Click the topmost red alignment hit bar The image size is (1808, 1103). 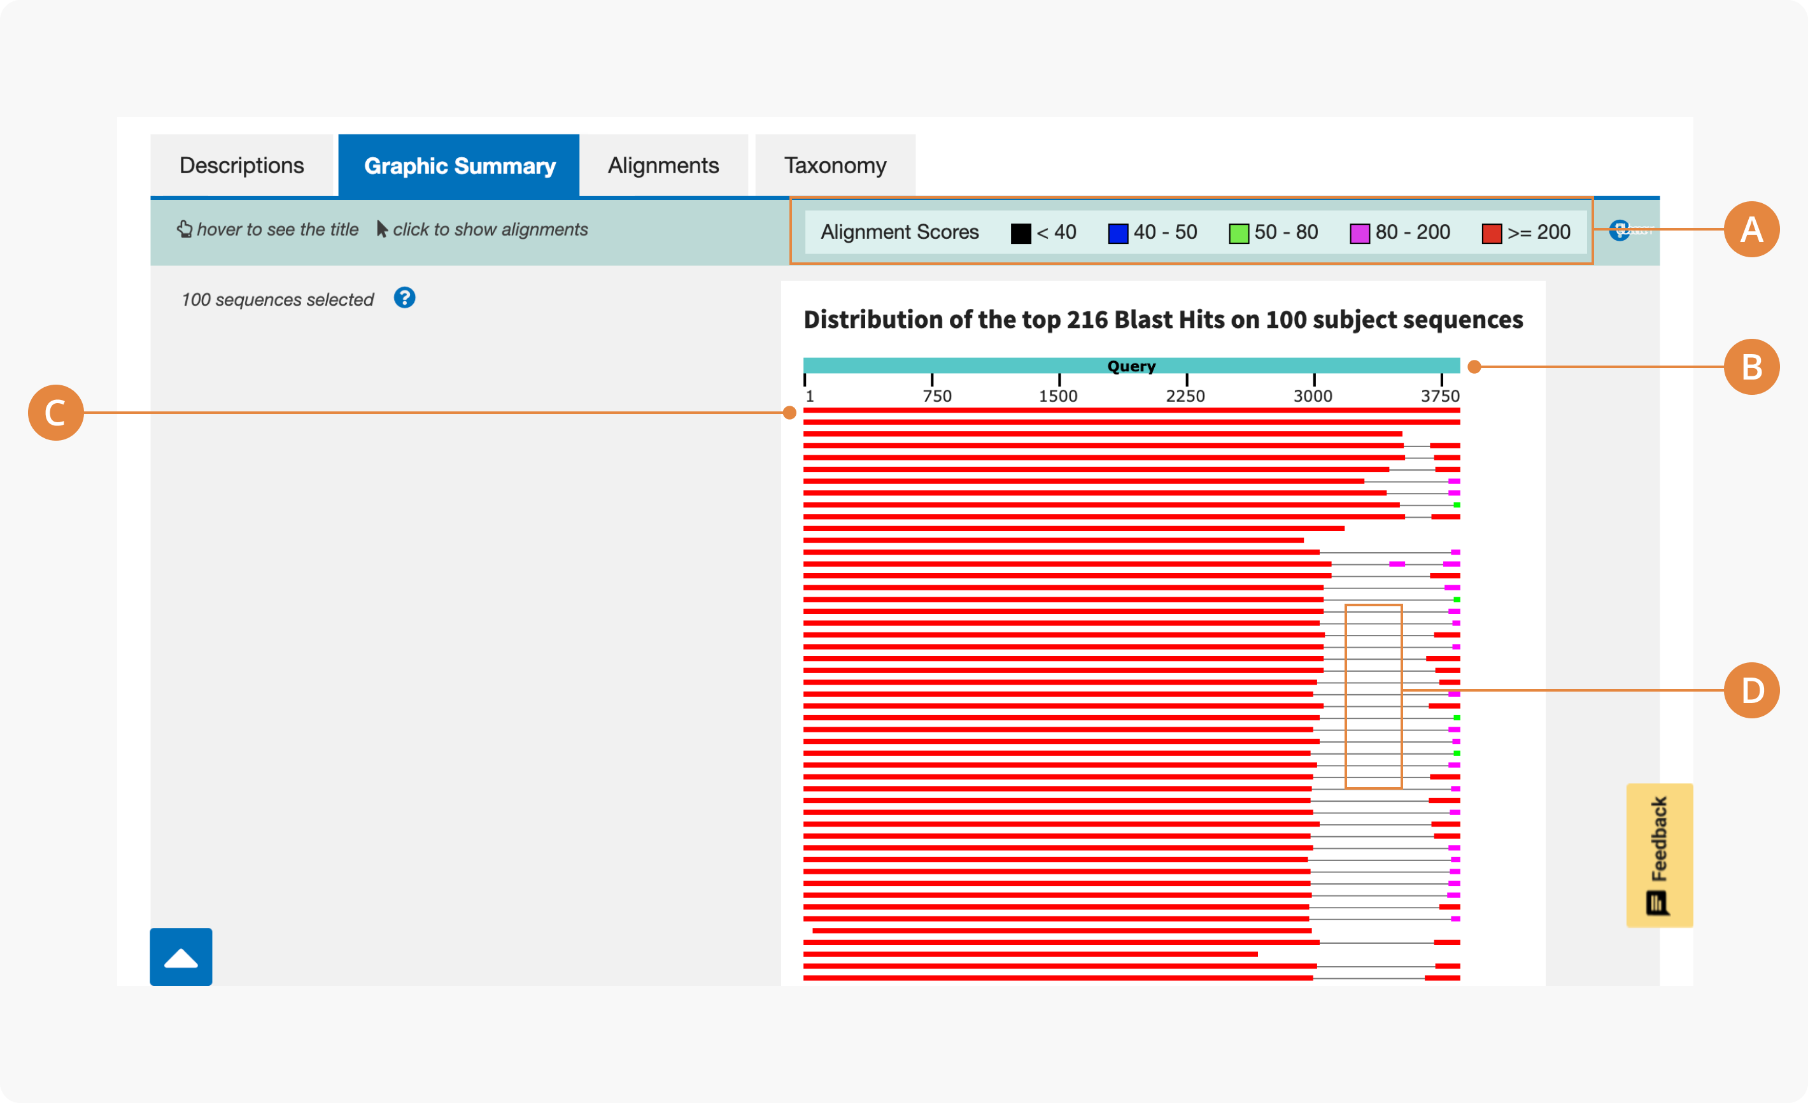click(x=1131, y=411)
